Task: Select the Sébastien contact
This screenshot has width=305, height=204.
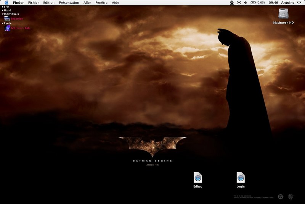Action: pos(14,18)
